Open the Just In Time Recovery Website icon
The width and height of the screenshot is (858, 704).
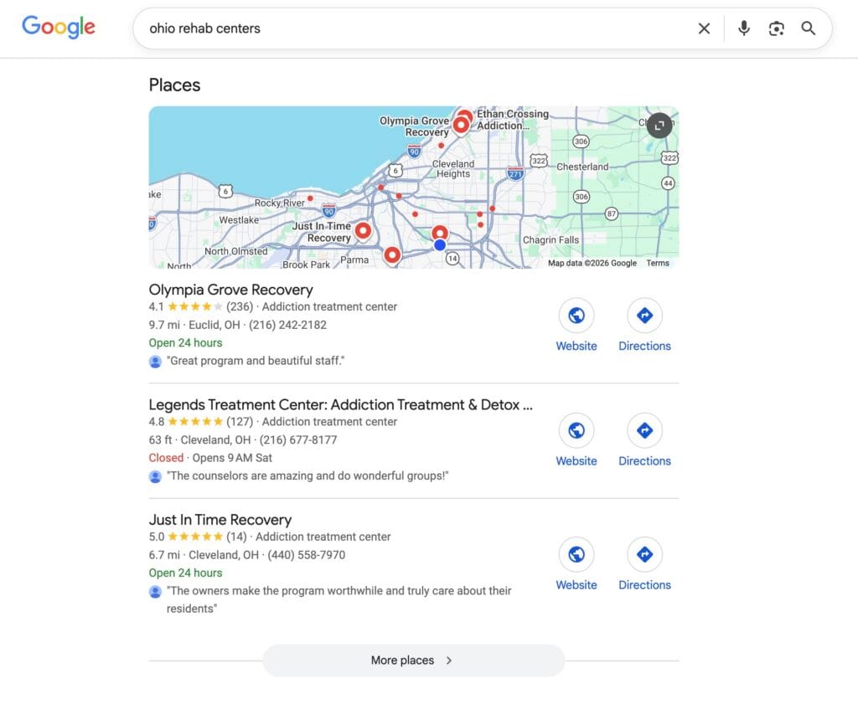point(576,554)
